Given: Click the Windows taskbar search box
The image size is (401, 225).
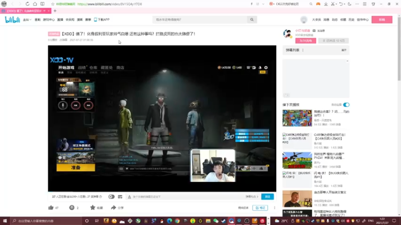Looking at the screenshot, I should pos(46,221).
